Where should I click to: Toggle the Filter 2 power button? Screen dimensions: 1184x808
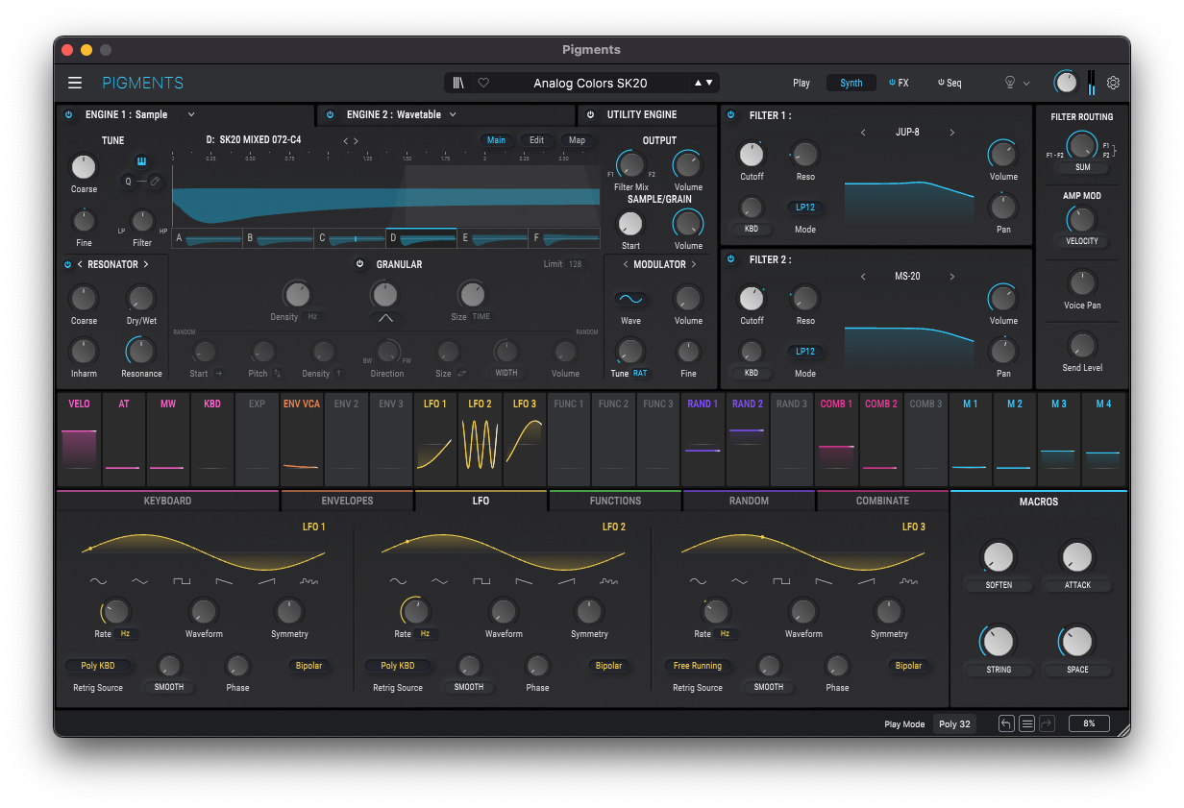click(730, 259)
